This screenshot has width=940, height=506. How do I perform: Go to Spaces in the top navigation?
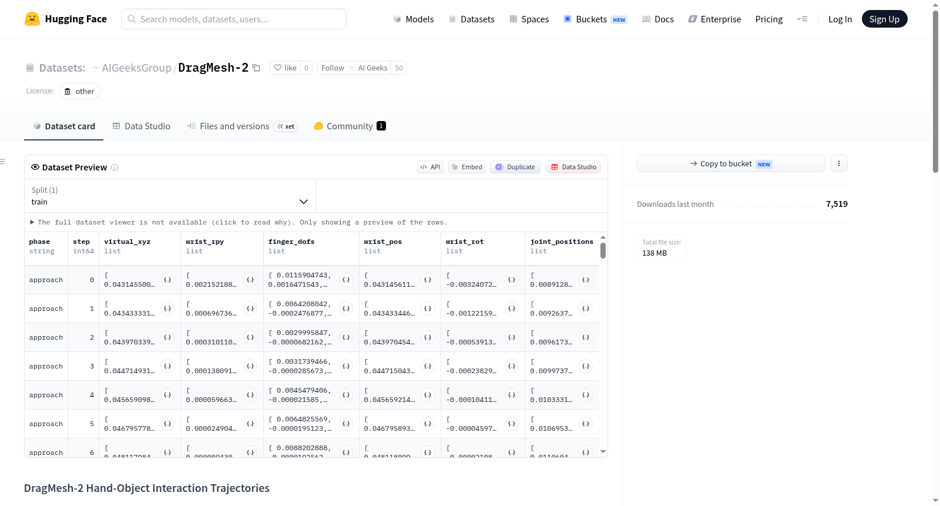pos(529,19)
